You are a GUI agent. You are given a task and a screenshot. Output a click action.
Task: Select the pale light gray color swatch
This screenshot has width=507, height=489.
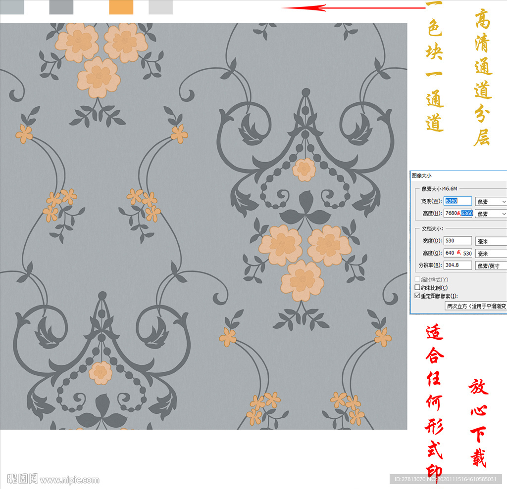click(161, 7)
